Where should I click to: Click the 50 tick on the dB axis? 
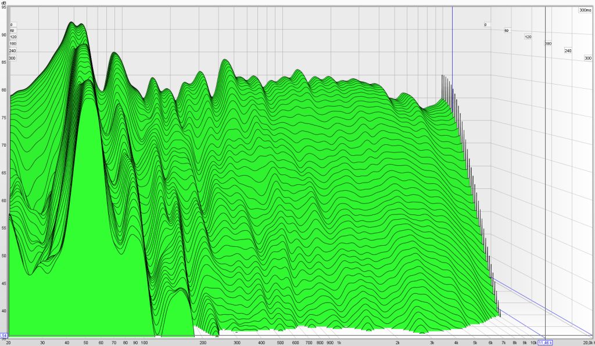(3, 256)
